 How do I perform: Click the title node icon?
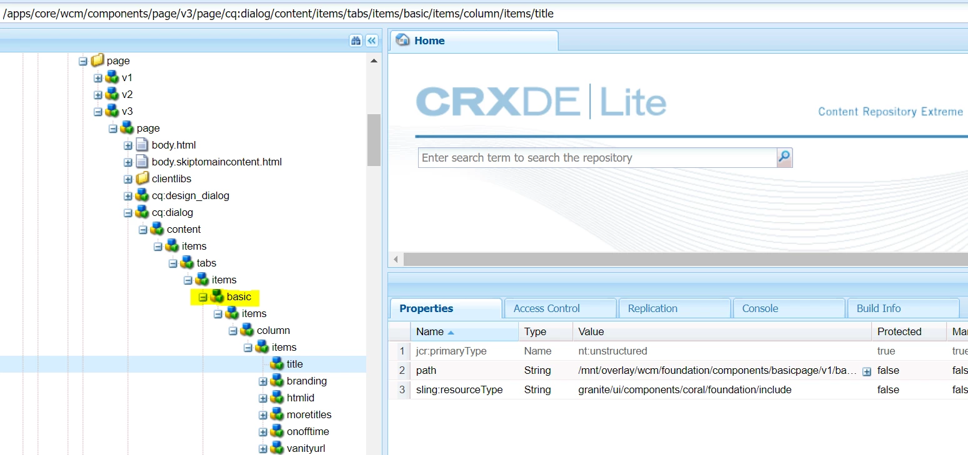[x=277, y=364]
